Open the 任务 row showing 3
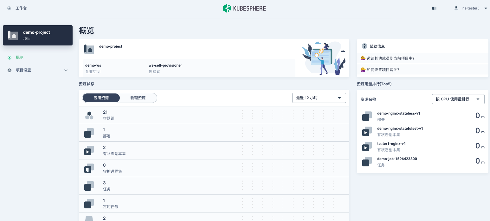 [214, 186]
